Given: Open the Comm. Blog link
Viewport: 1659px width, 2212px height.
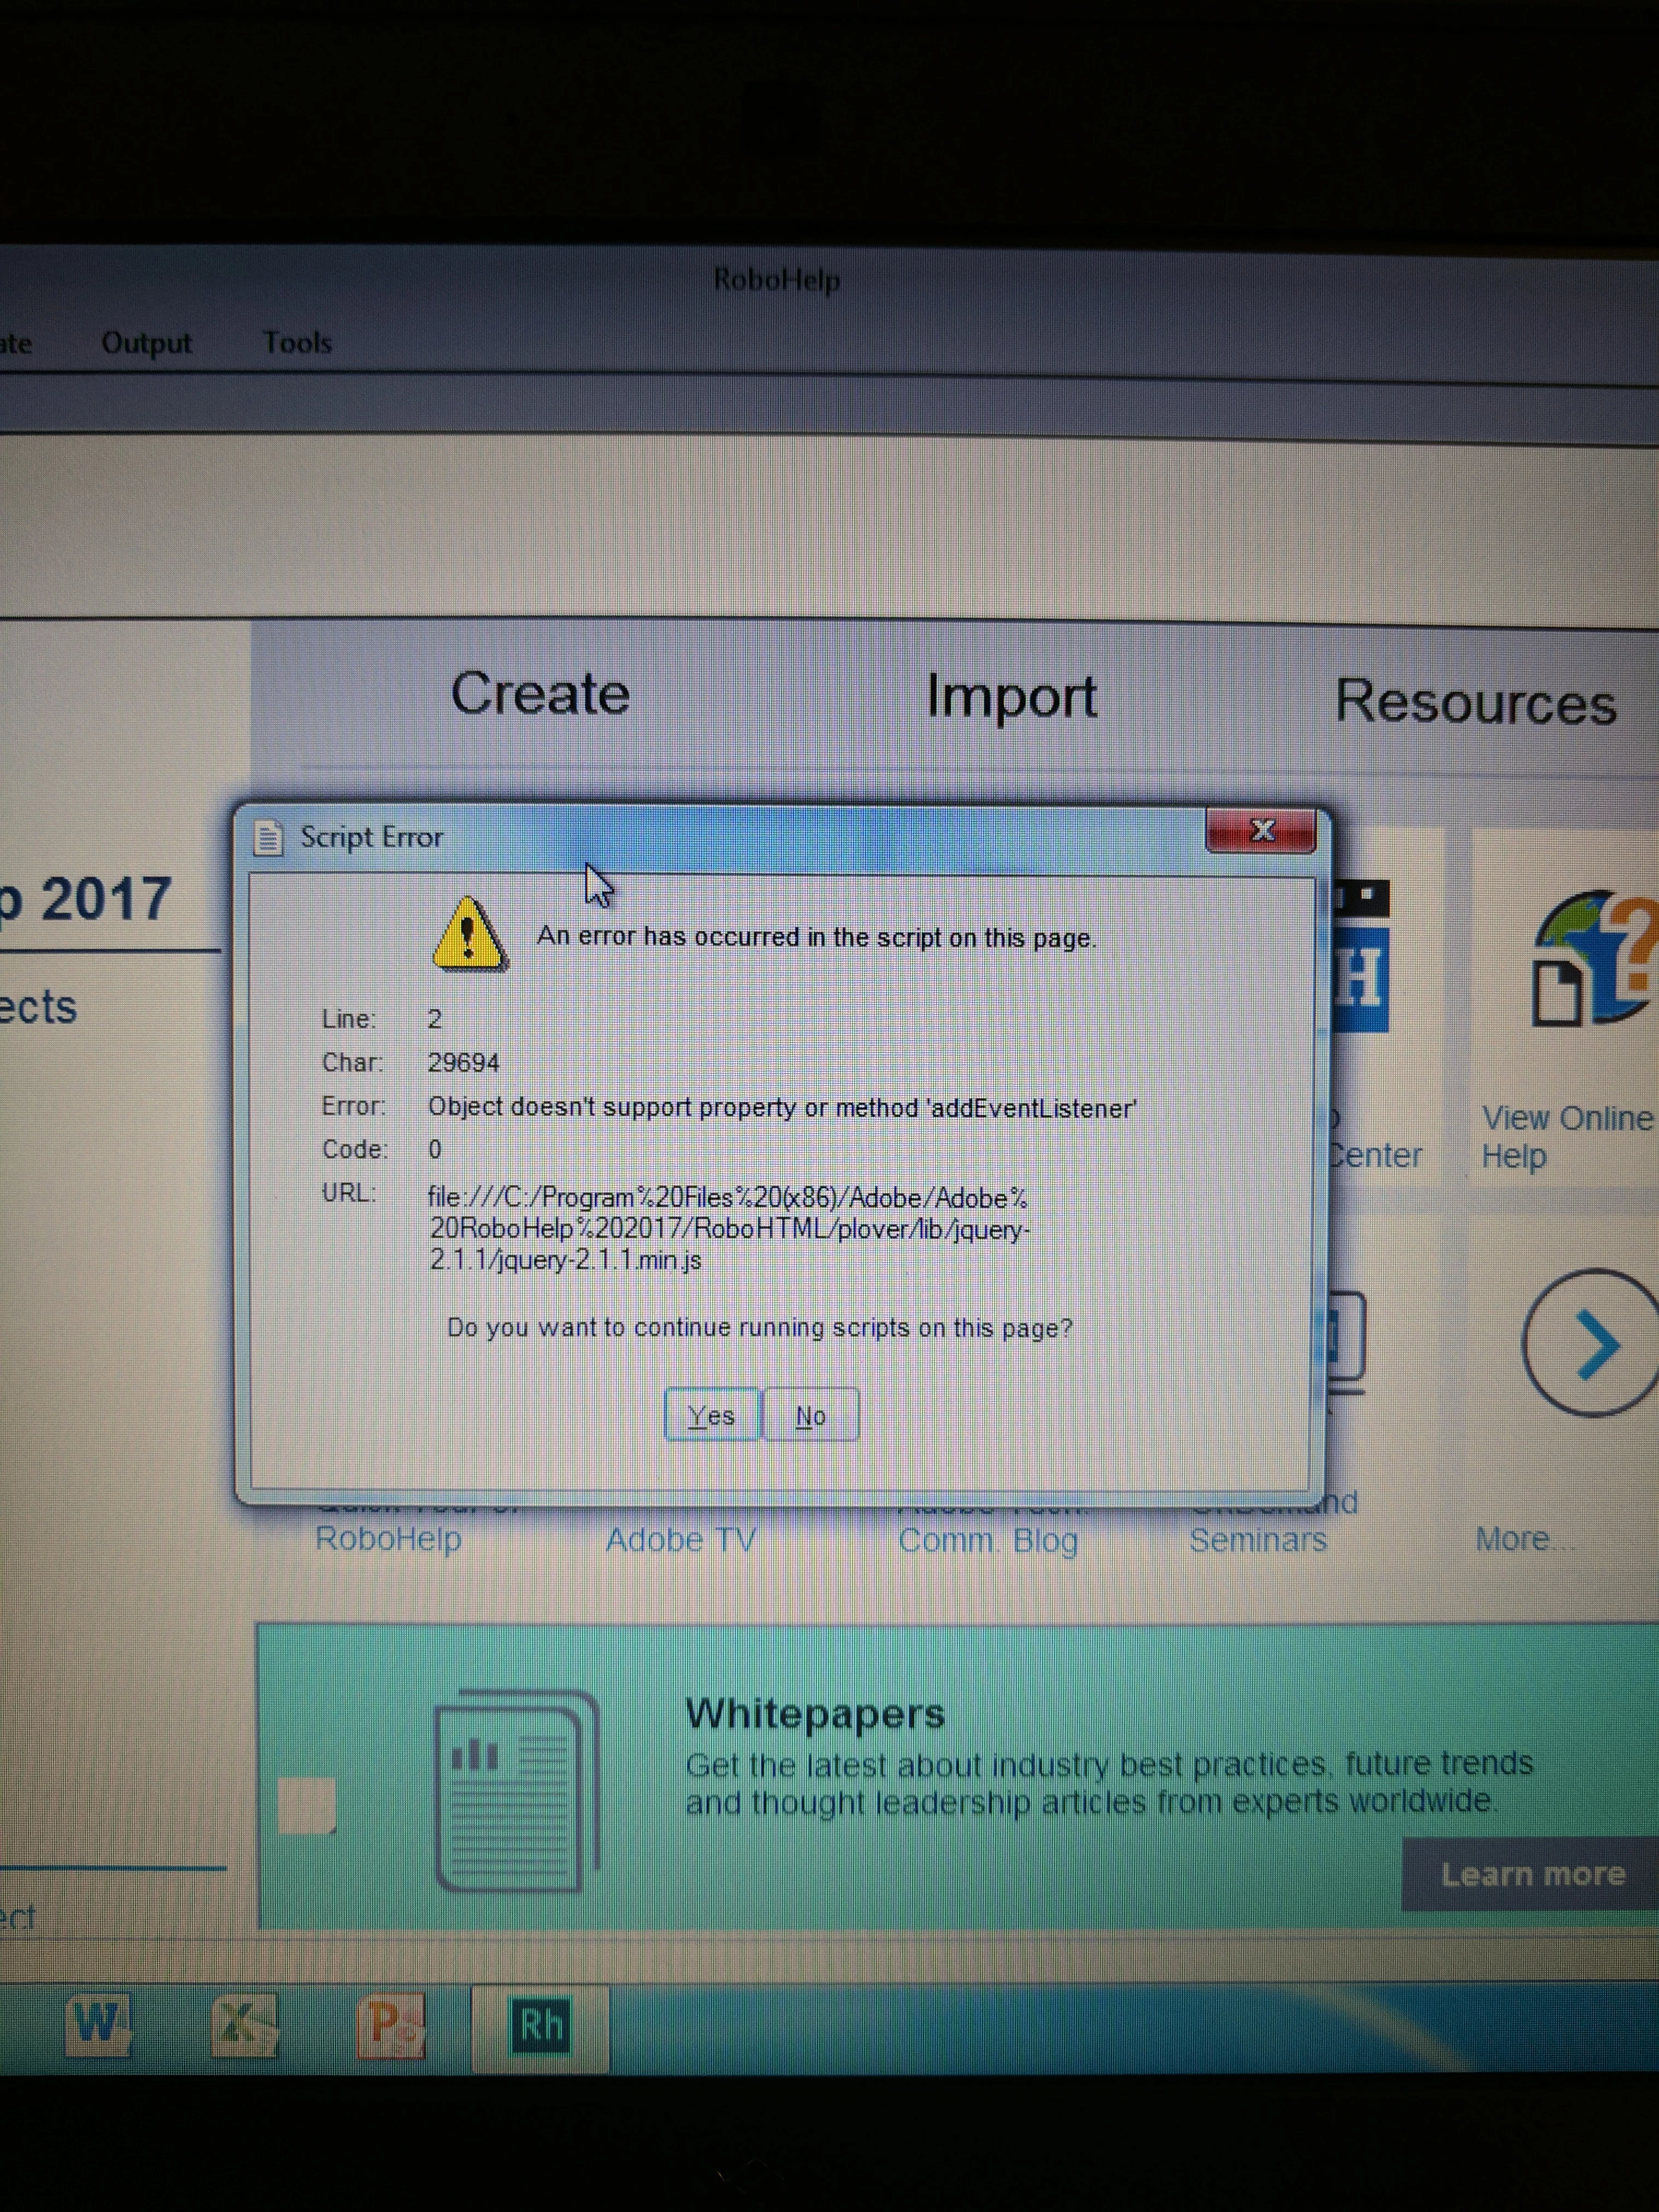Looking at the screenshot, I should coord(988,1540).
